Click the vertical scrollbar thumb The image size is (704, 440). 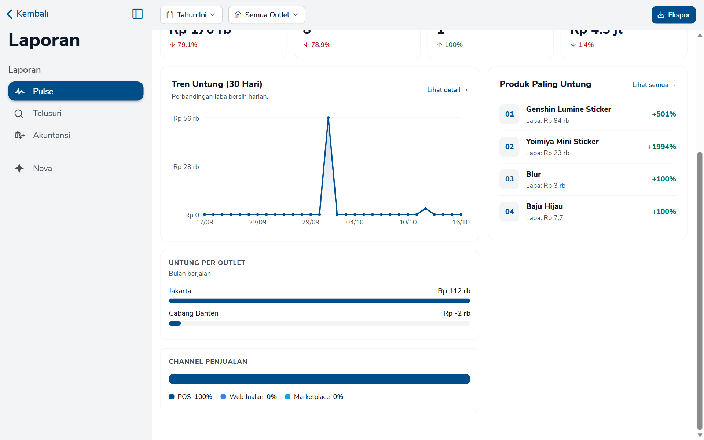(700, 290)
